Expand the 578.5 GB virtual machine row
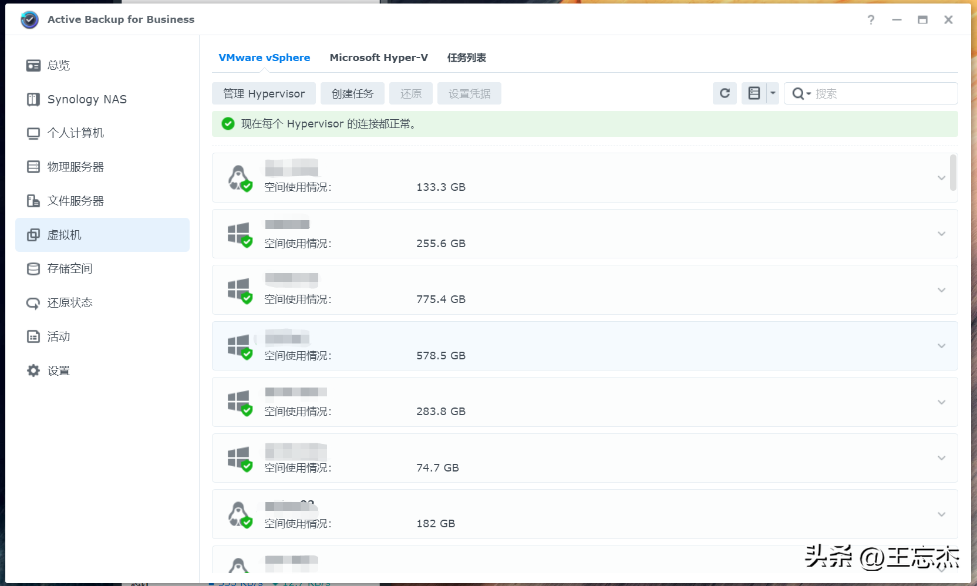Screen dimensions: 977x586 941,346
